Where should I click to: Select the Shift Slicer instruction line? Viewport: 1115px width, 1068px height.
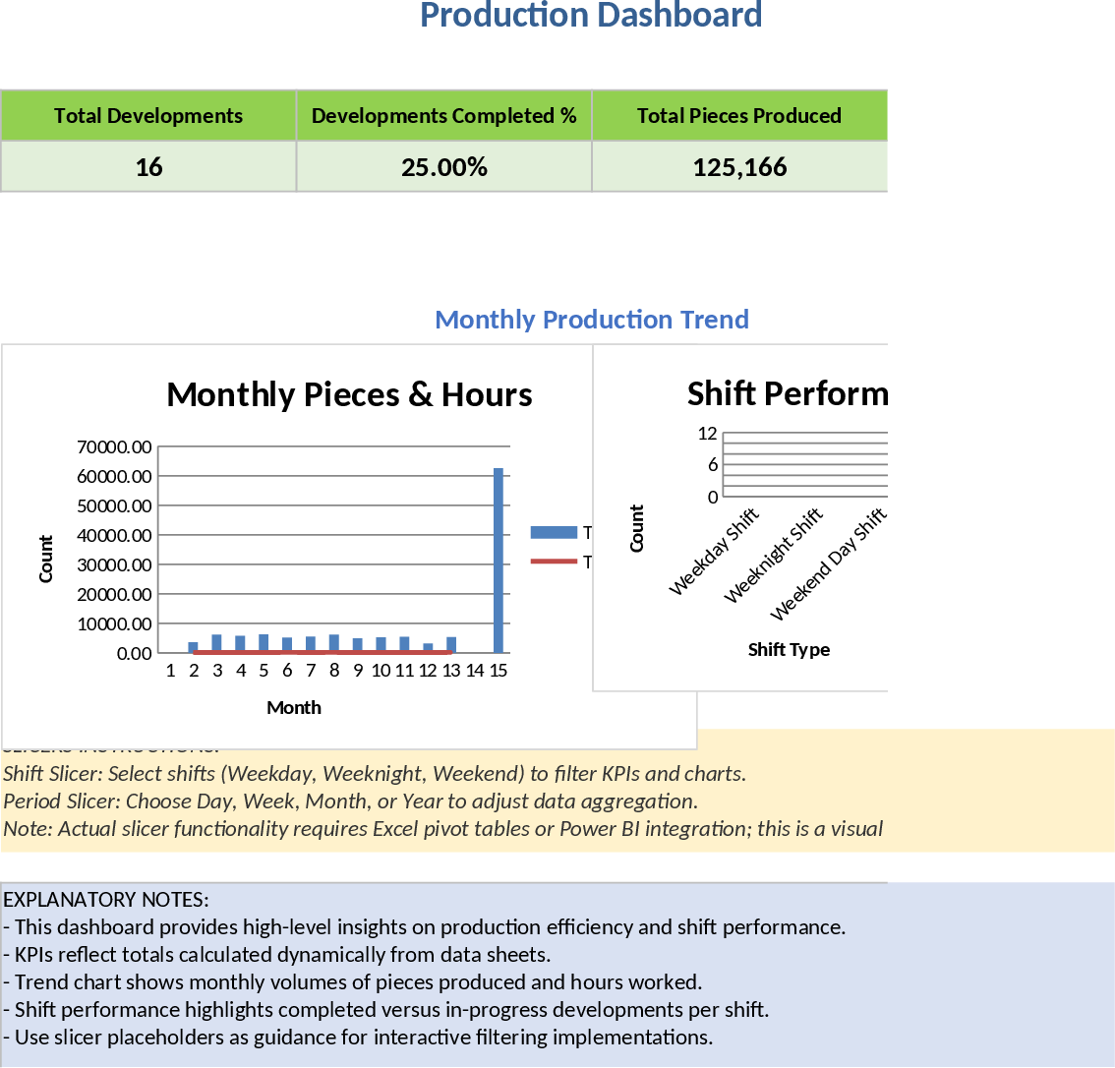(x=375, y=774)
